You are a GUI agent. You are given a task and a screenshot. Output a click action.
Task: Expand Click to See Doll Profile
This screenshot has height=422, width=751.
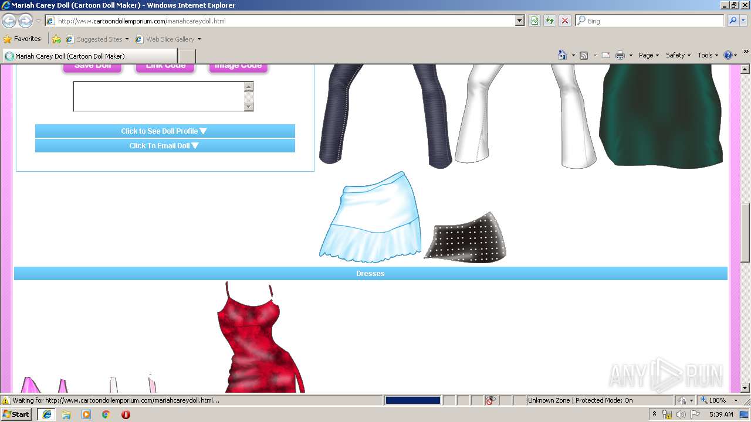pyautogui.click(x=165, y=131)
